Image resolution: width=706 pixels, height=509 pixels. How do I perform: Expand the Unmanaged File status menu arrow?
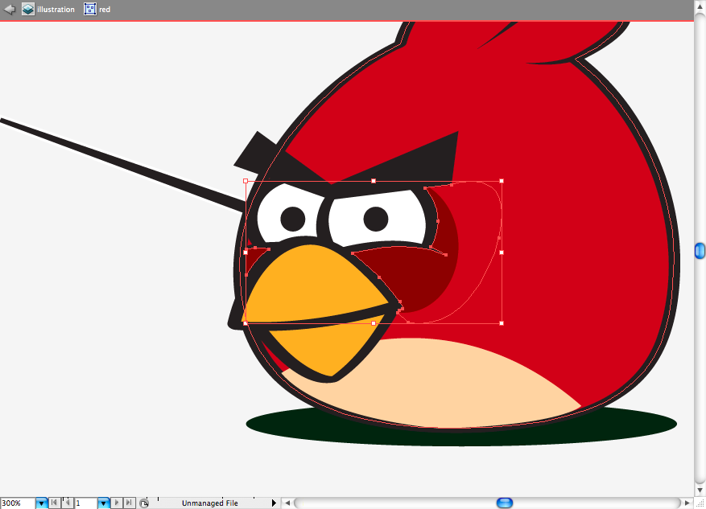coord(274,503)
